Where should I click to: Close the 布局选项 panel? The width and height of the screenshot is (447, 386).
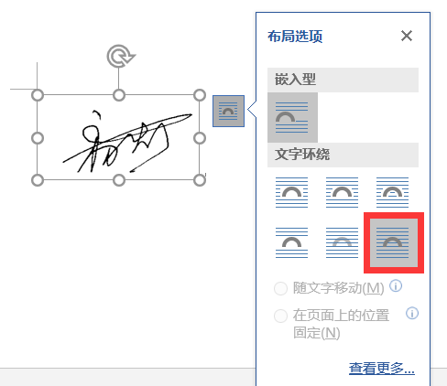click(x=407, y=36)
